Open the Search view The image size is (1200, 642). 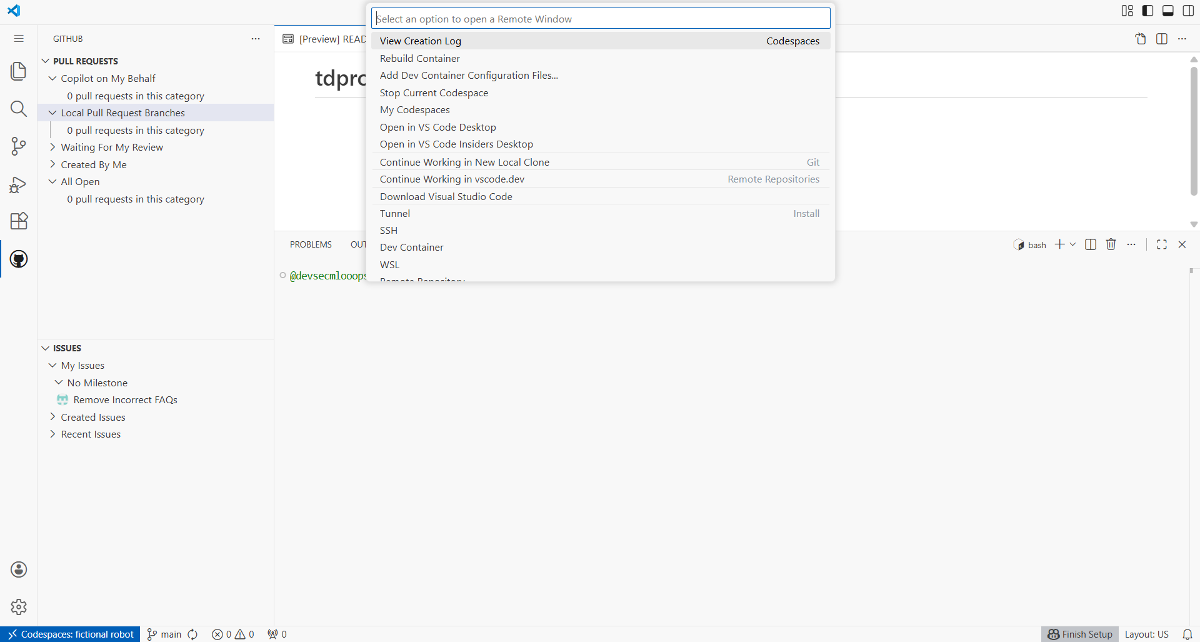(19, 109)
